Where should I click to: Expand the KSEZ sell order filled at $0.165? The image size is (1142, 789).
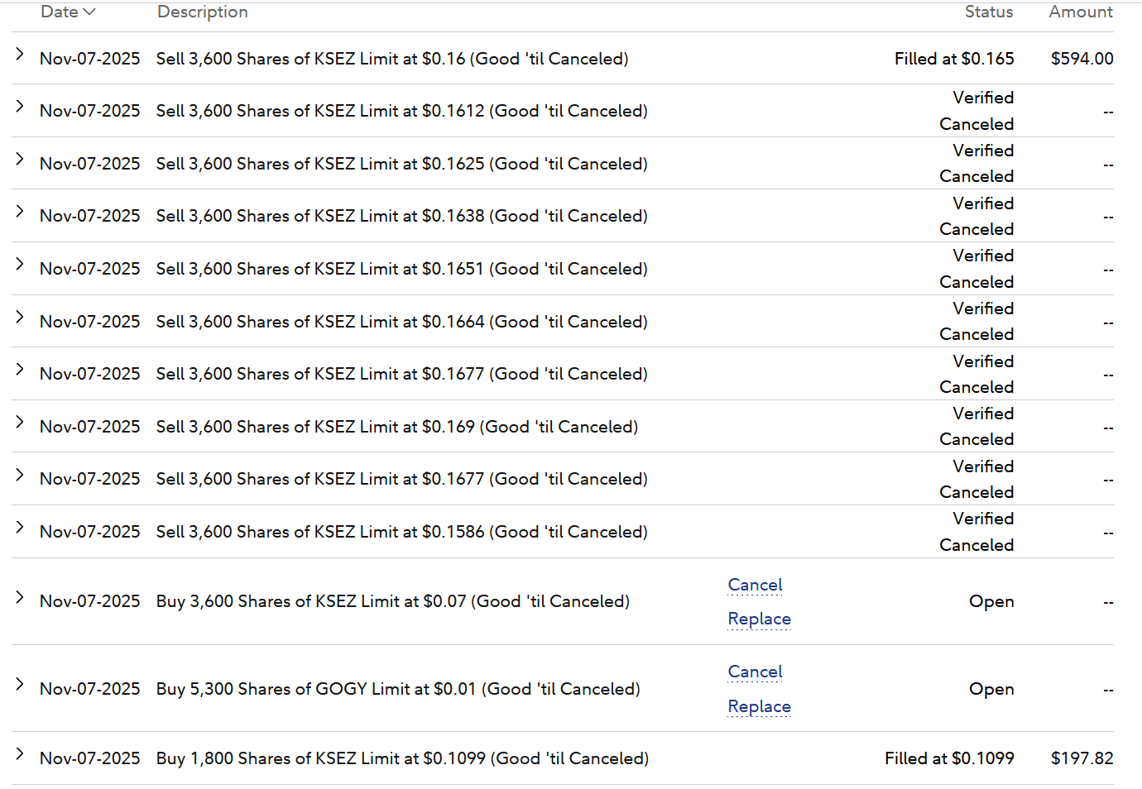[x=20, y=55]
